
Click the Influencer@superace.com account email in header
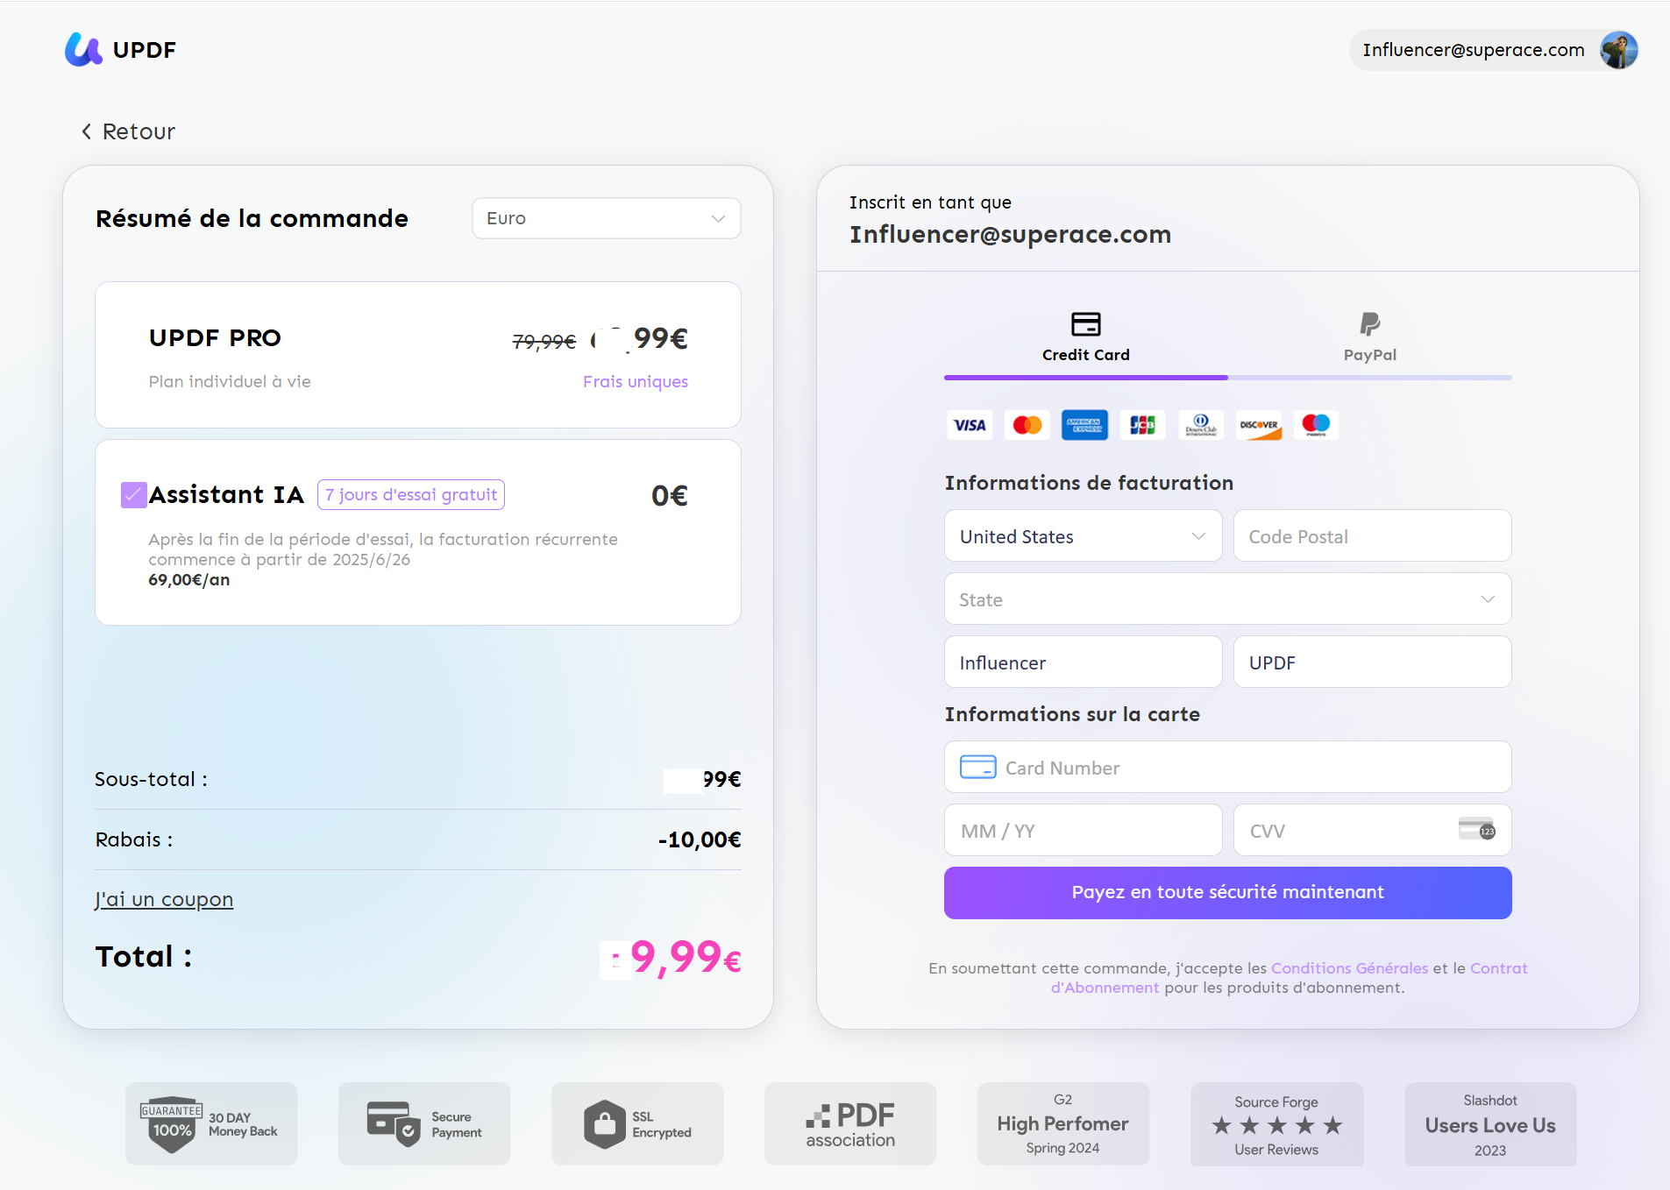click(x=1474, y=50)
